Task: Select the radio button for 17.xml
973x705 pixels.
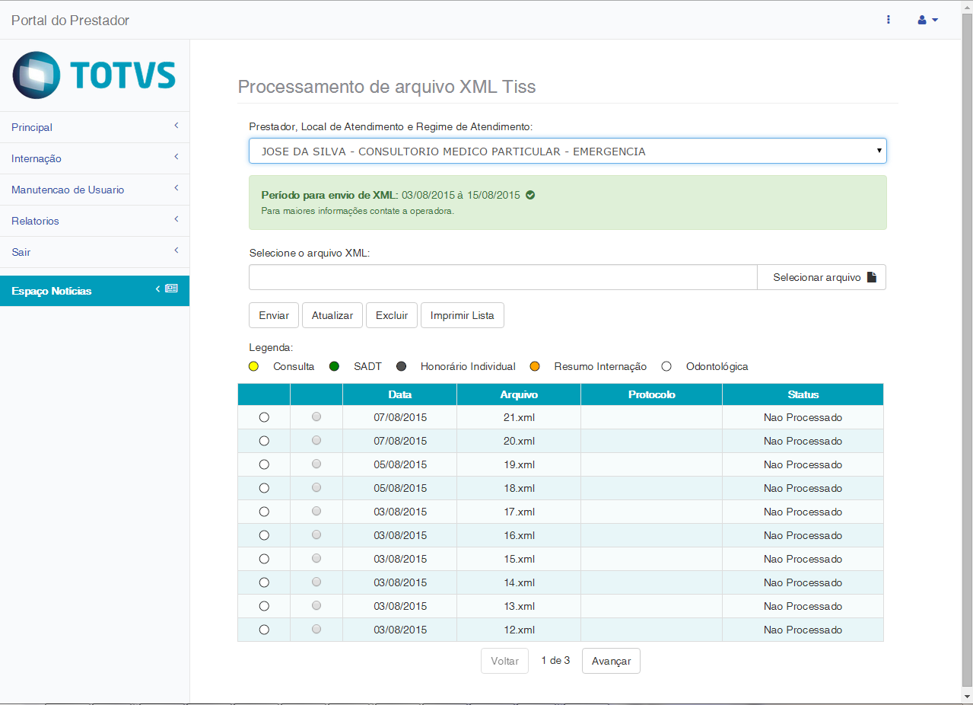Action: coord(264,512)
